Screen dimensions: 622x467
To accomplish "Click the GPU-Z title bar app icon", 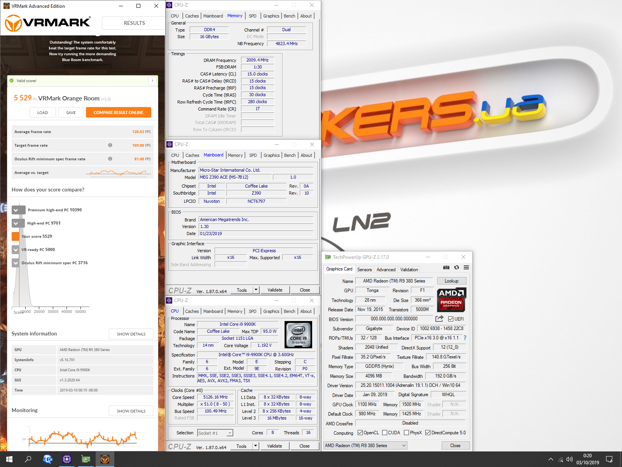I will tap(328, 257).
